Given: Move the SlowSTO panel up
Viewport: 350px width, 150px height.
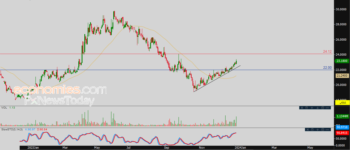Looking at the screenshot, I should (318, 130).
